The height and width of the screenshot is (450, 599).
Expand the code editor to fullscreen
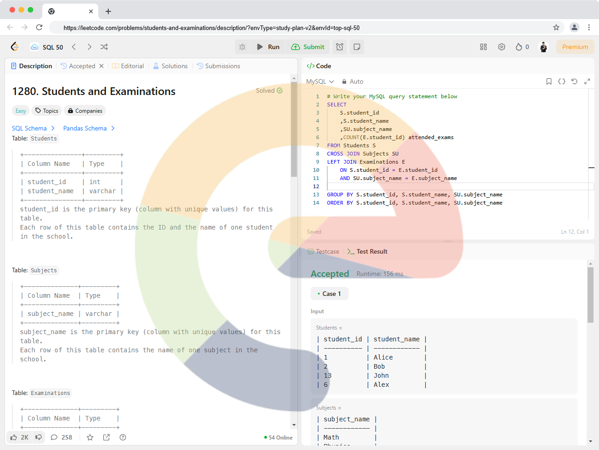[587, 81]
